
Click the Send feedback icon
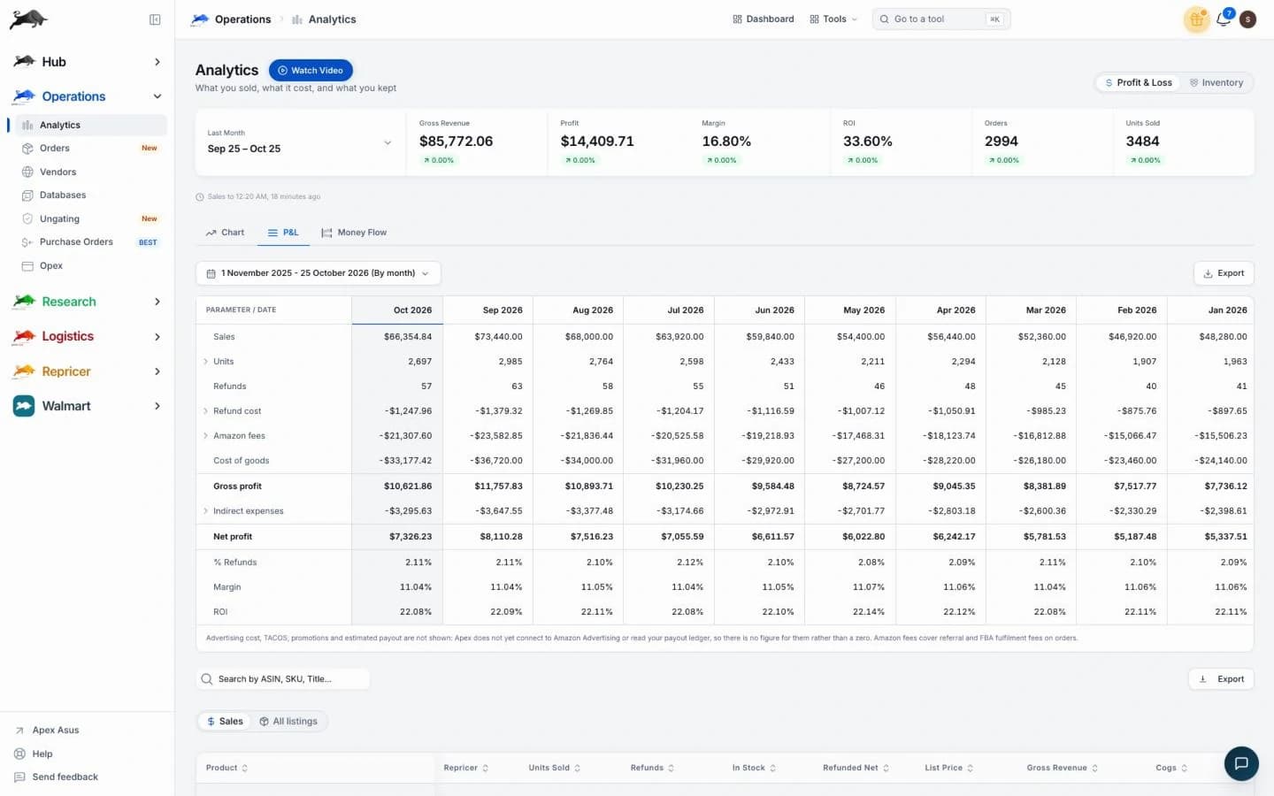(x=19, y=777)
